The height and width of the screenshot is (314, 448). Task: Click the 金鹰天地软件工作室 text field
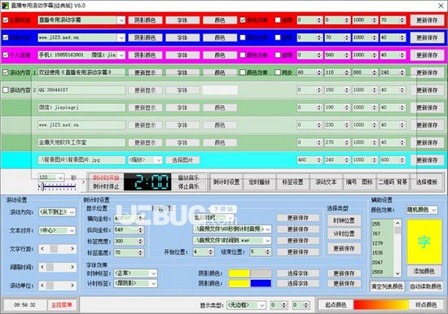(81, 142)
